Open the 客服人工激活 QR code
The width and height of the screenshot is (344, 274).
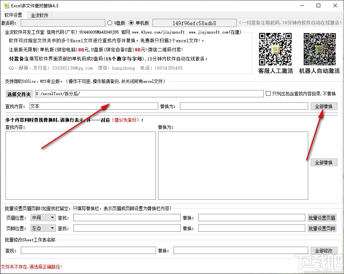pyautogui.click(x=275, y=49)
